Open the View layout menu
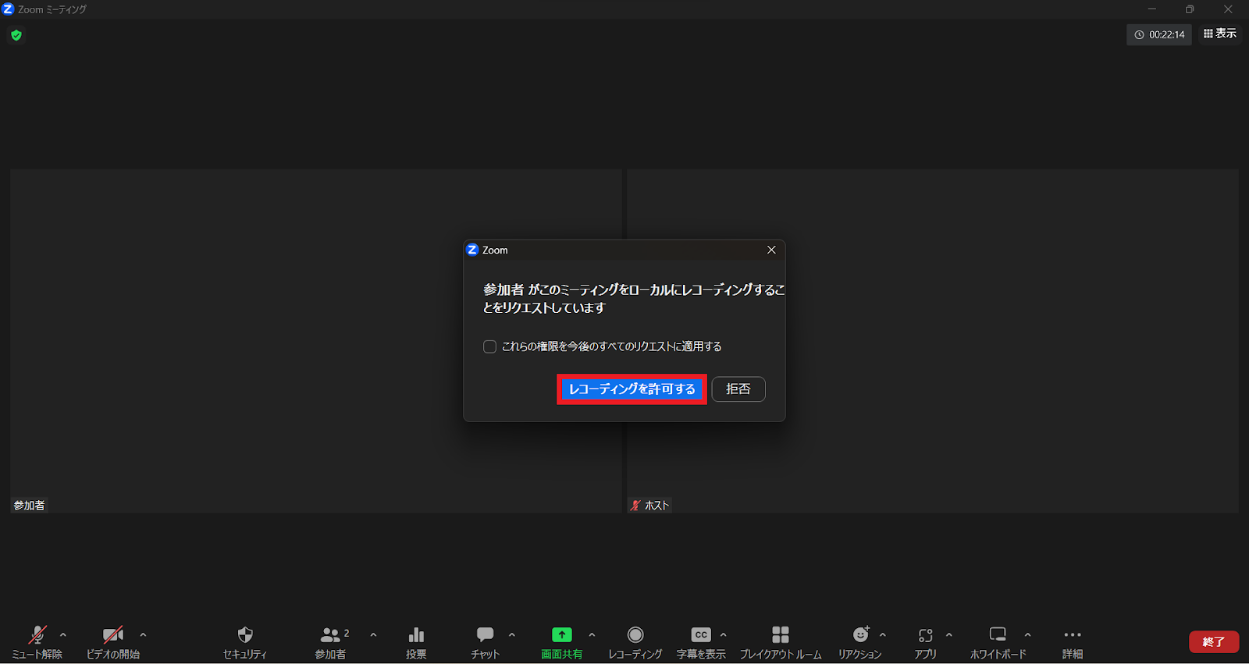 coord(1219,34)
